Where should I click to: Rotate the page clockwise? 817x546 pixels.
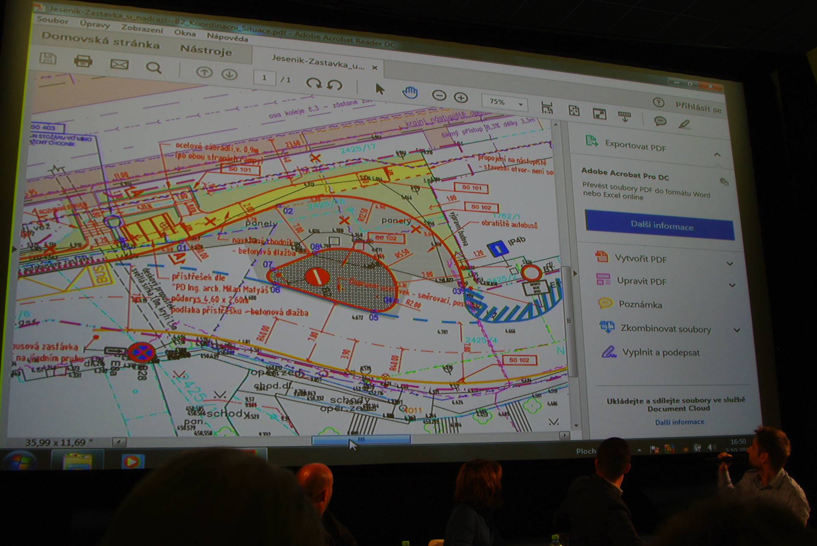pos(314,82)
